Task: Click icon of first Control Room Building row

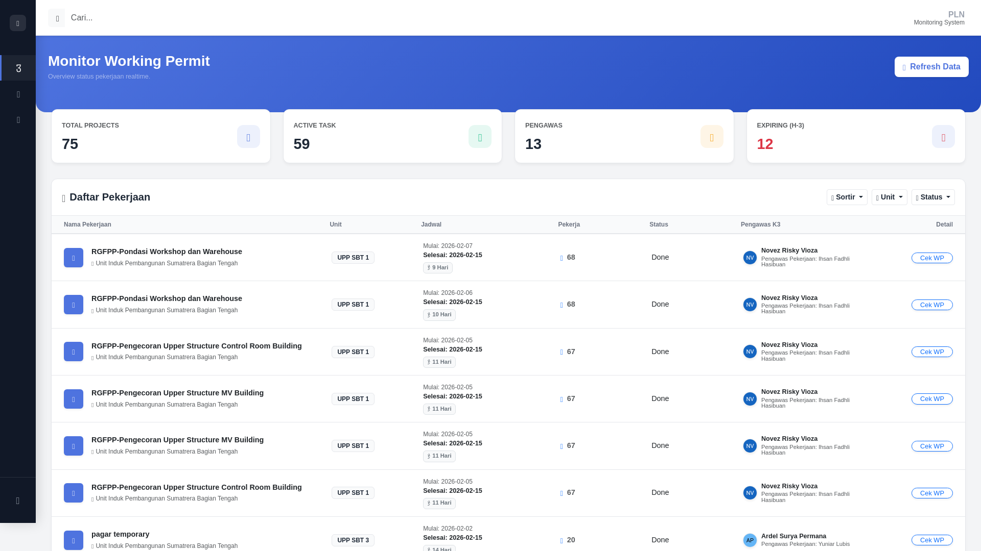Action: point(74,352)
